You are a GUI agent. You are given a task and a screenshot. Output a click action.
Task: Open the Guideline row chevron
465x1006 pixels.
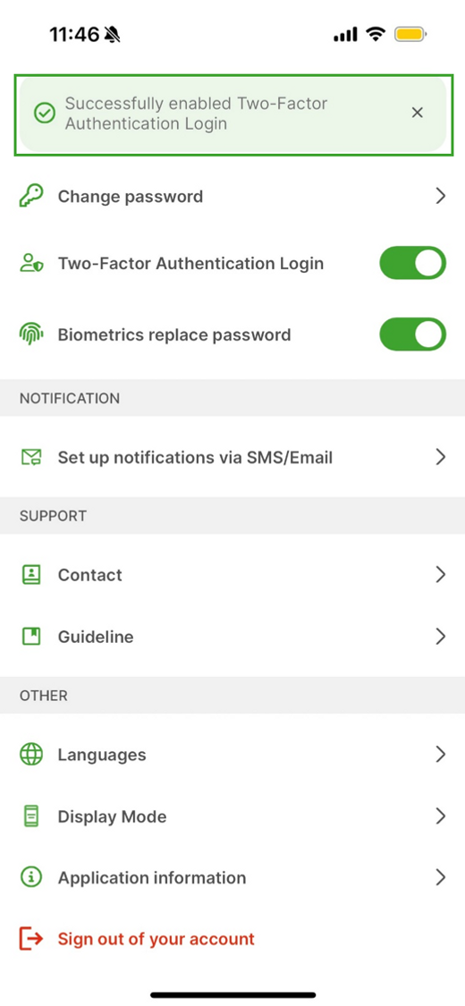(x=440, y=637)
